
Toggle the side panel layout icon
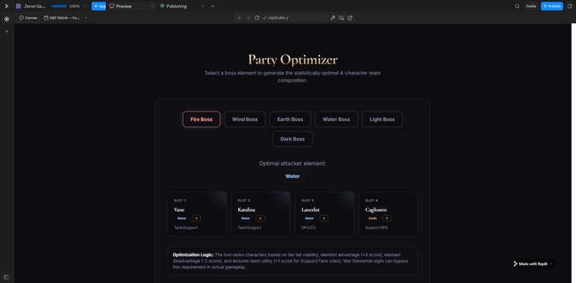(x=570, y=6)
